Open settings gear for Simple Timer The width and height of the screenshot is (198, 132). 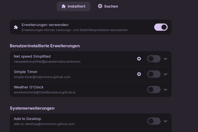click(139, 74)
